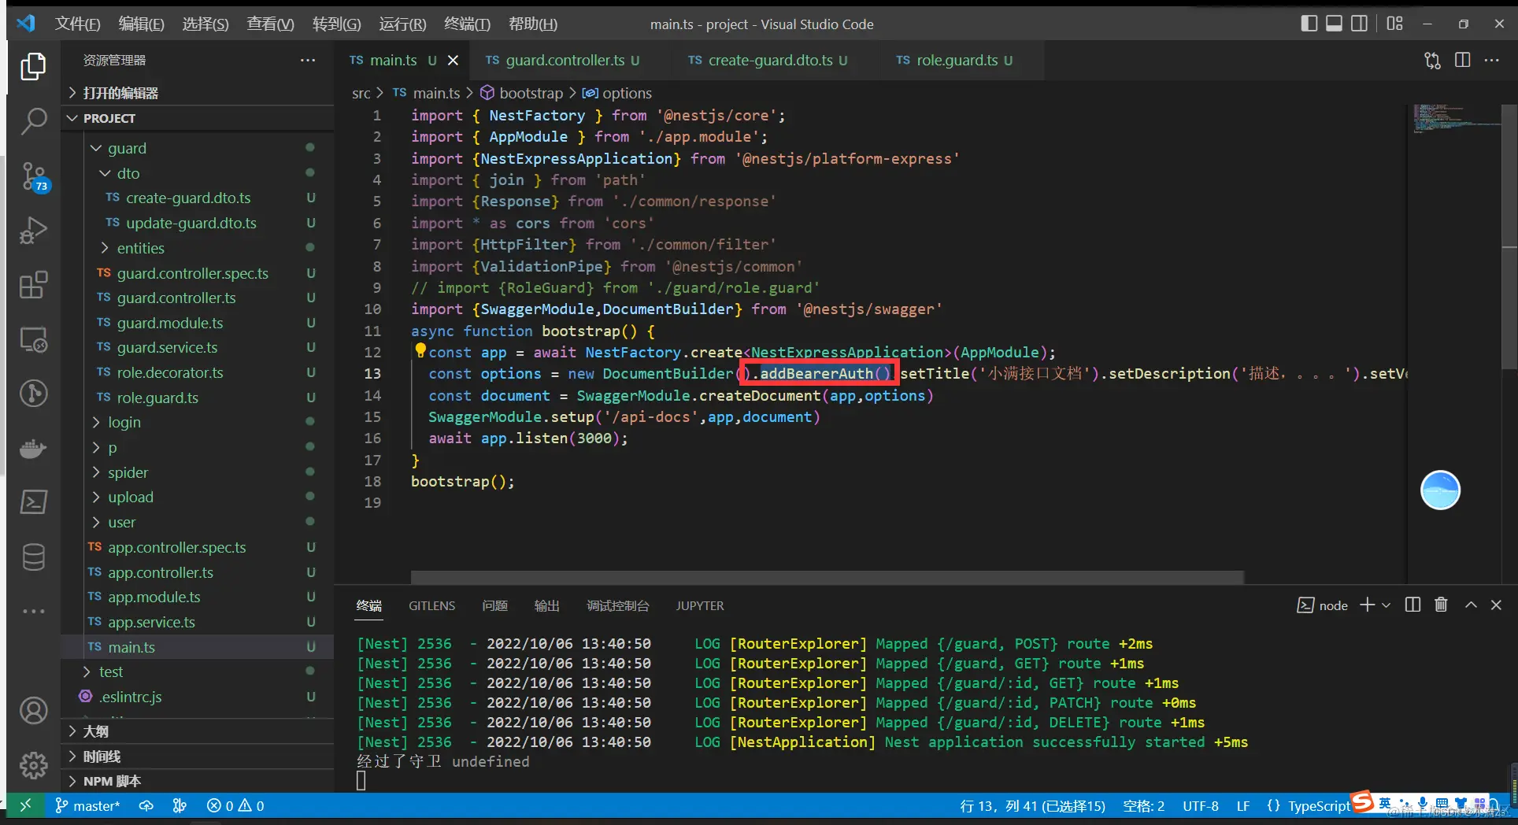
Task: Kill the terminal with trash icon
Action: (x=1441, y=605)
